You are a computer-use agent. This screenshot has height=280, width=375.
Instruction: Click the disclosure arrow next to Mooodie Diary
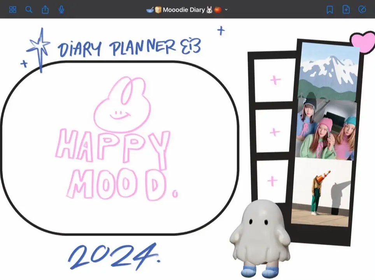(x=226, y=9)
